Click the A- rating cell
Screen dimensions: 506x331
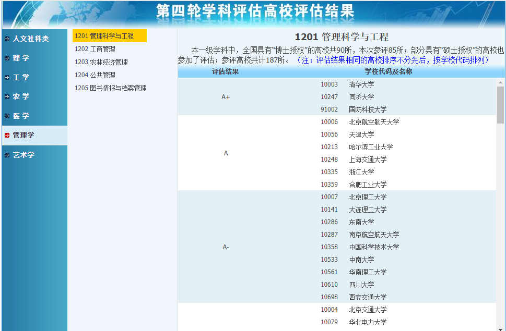click(226, 247)
